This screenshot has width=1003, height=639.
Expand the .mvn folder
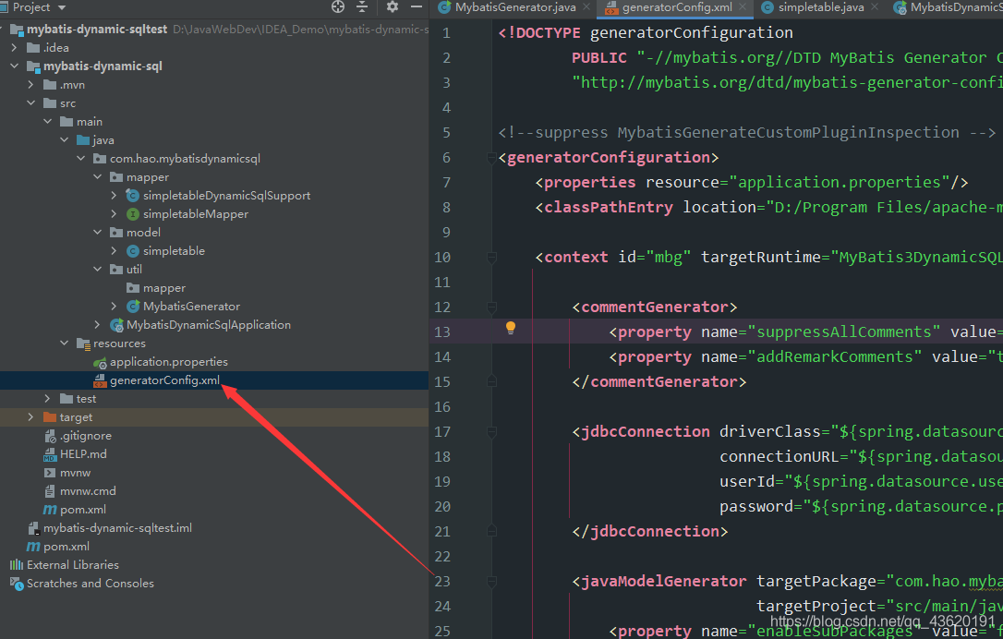(x=30, y=84)
